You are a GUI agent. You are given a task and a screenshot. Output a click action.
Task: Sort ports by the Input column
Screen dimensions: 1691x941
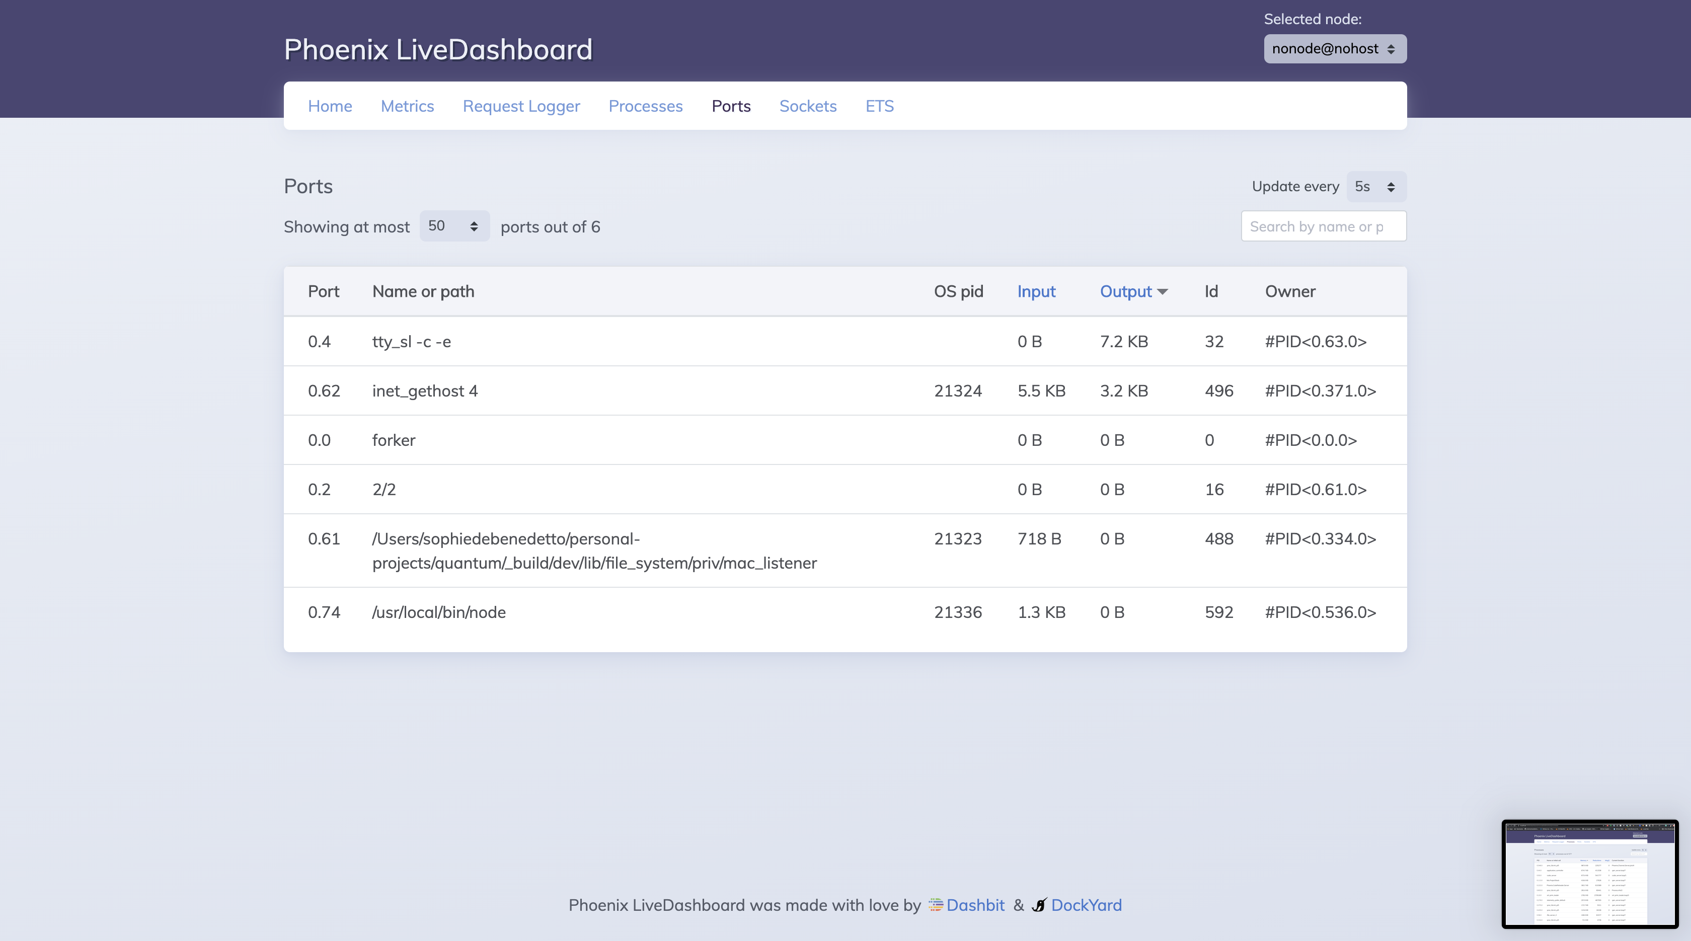(1036, 292)
